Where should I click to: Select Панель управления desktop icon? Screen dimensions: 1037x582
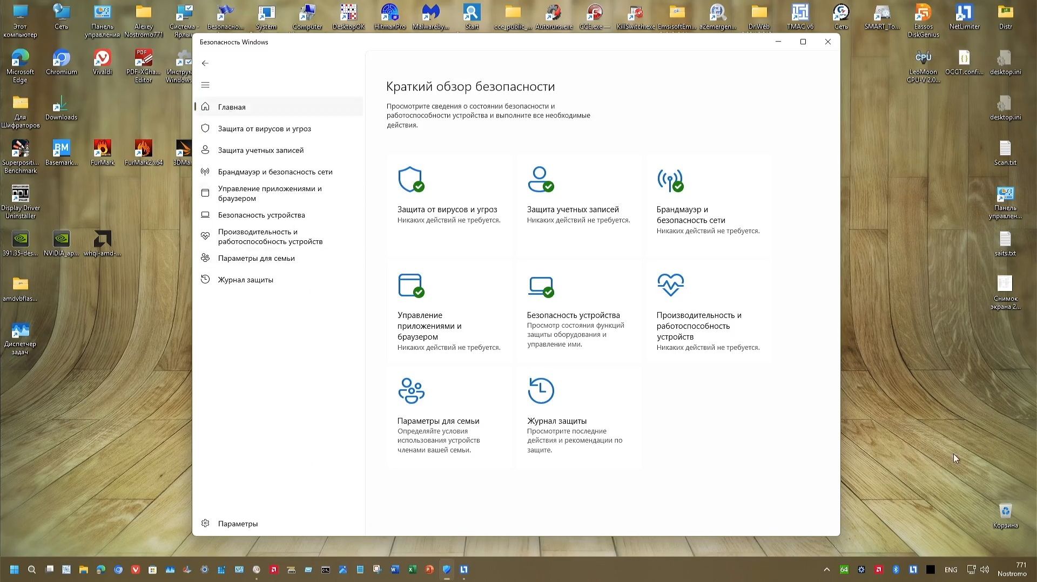point(102,21)
